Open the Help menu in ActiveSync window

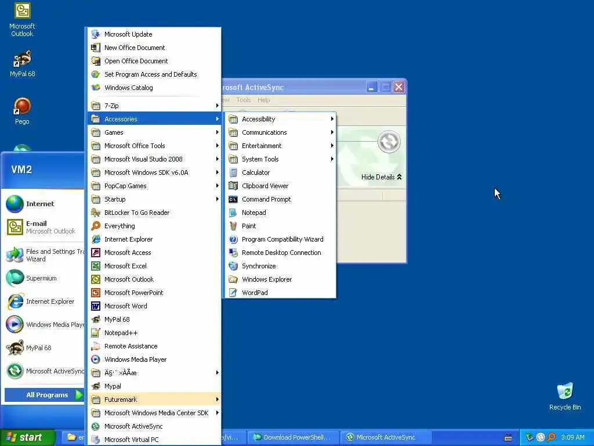tap(264, 100)
